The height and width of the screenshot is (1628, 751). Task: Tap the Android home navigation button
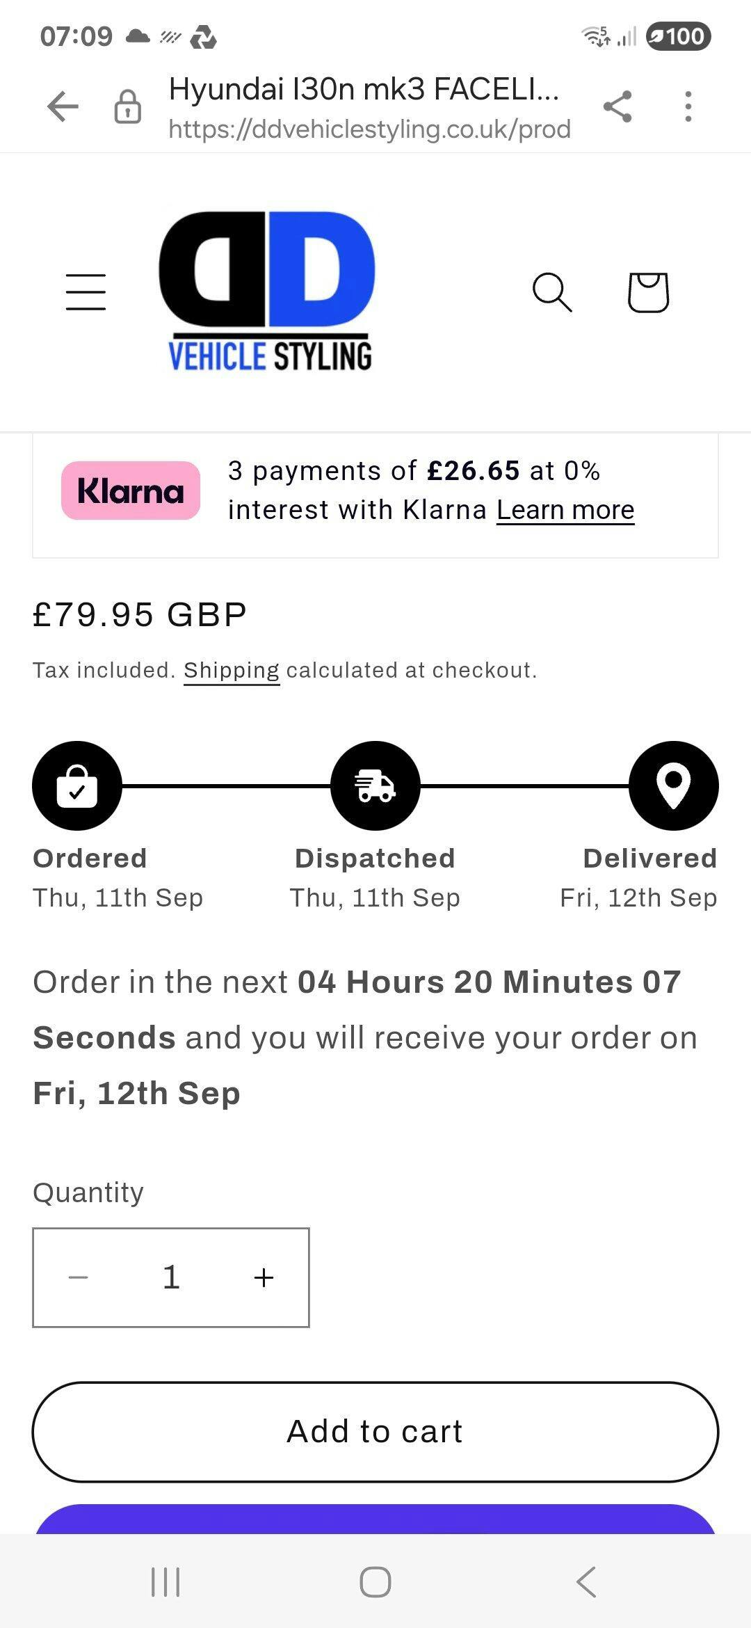[375, 1581]
